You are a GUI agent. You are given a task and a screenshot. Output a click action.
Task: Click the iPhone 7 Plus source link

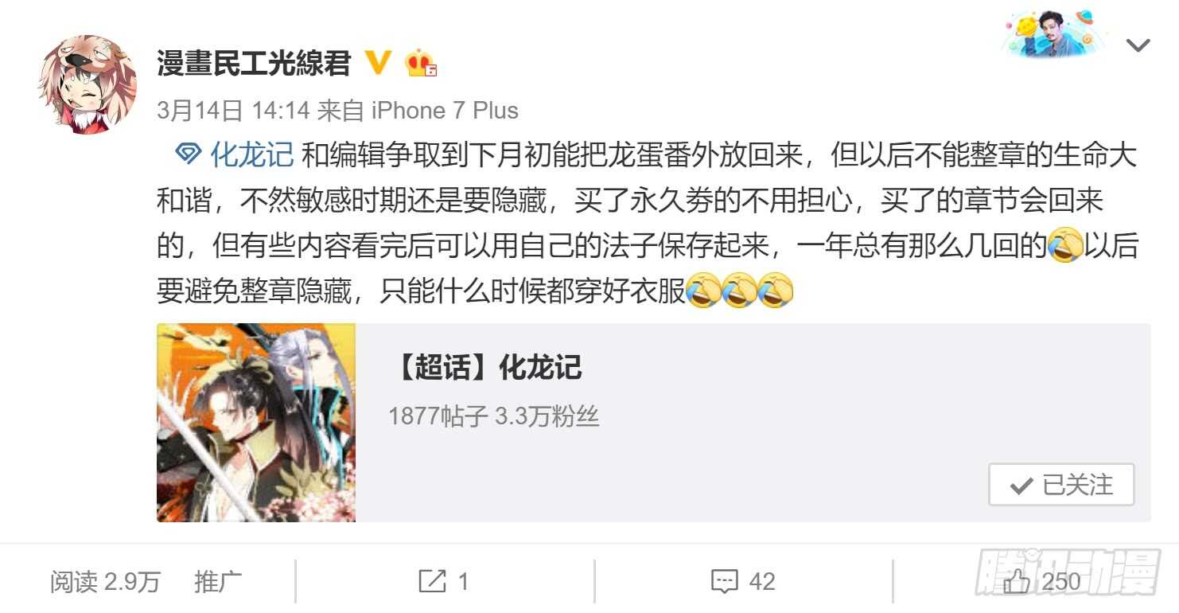pyautogui.click(x=445, y=111)
